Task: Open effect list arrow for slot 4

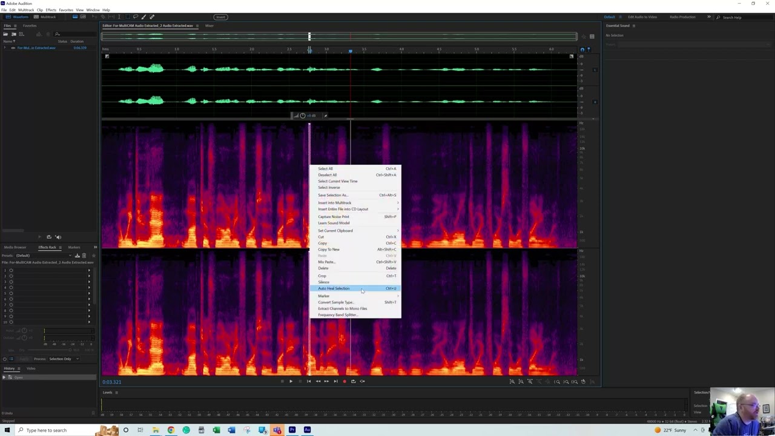Action: [89, 288]
